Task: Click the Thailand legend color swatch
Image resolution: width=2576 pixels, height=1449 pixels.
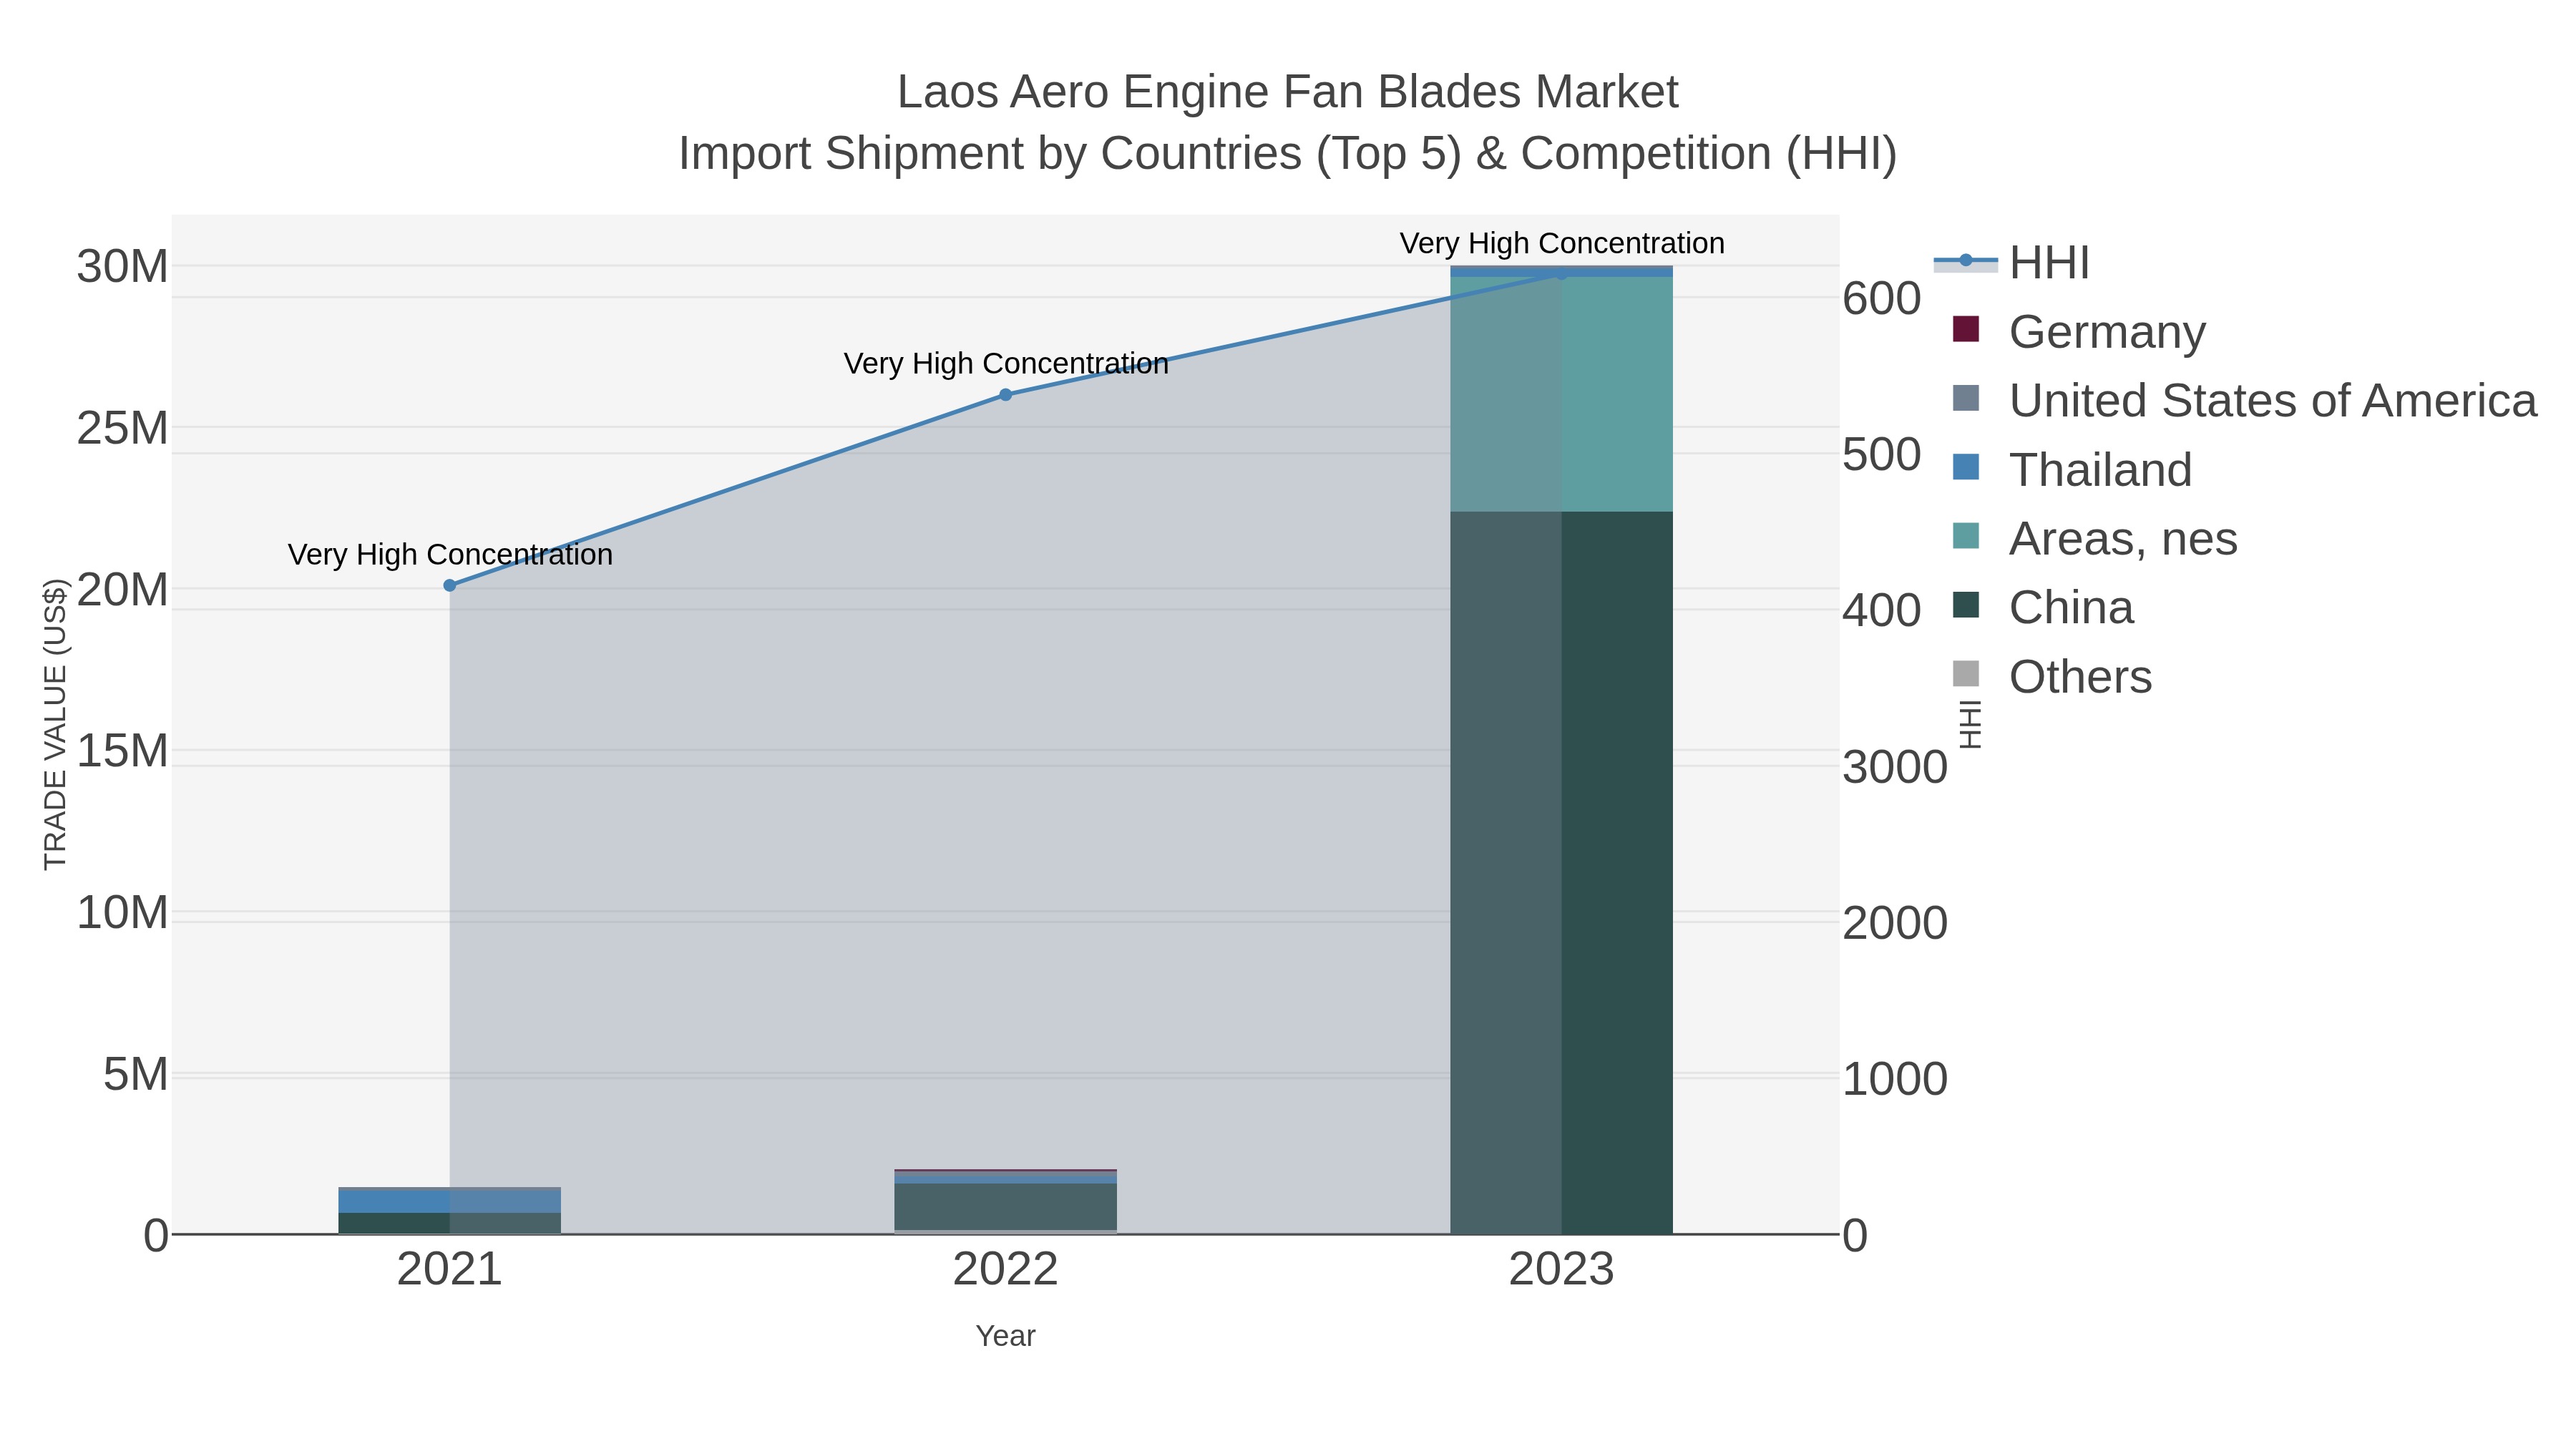Action: pos(1966,467)
